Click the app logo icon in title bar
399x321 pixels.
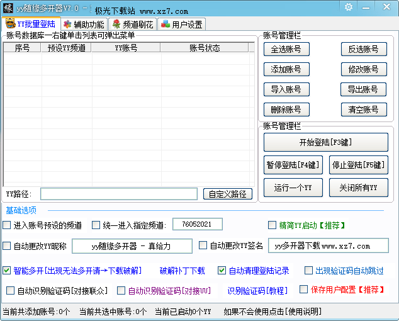click(8, 8)
